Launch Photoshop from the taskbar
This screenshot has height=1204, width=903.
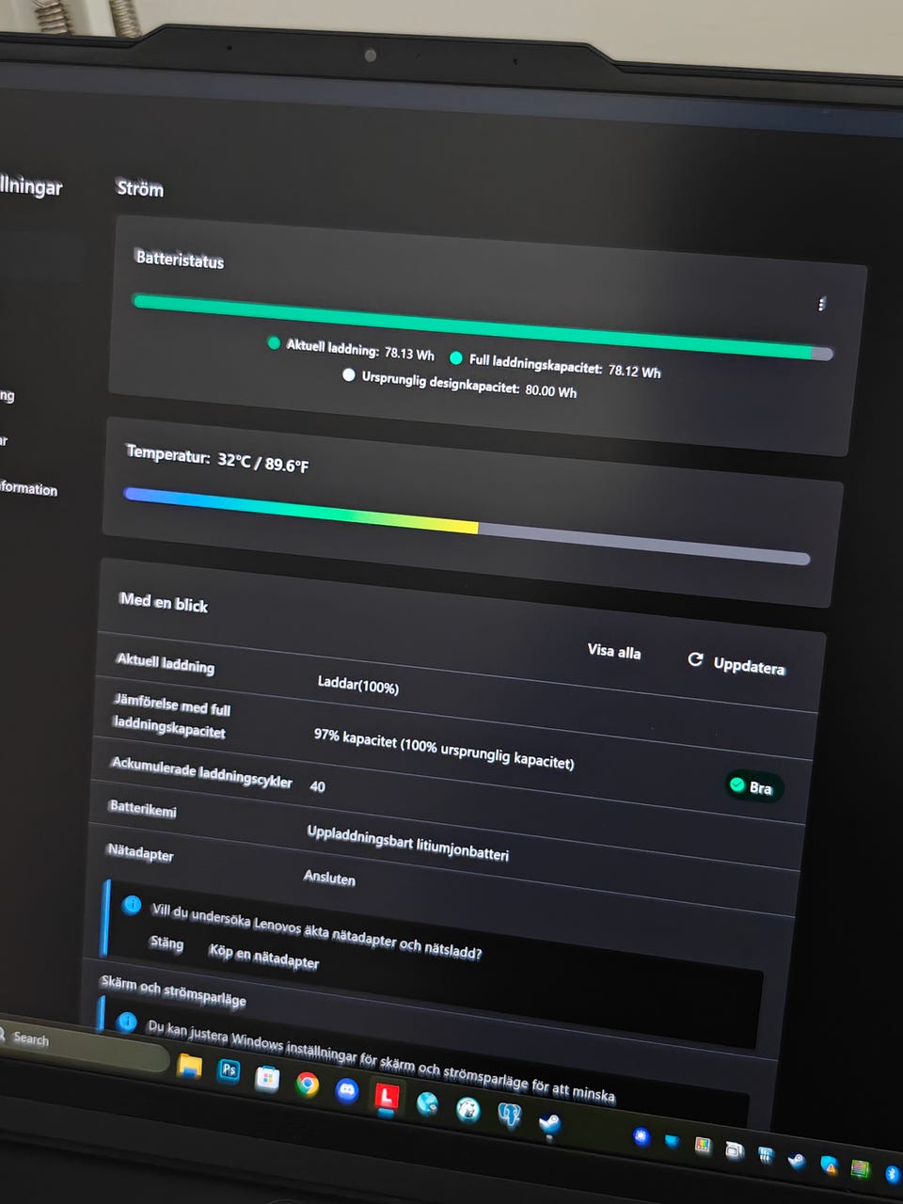229,1070
